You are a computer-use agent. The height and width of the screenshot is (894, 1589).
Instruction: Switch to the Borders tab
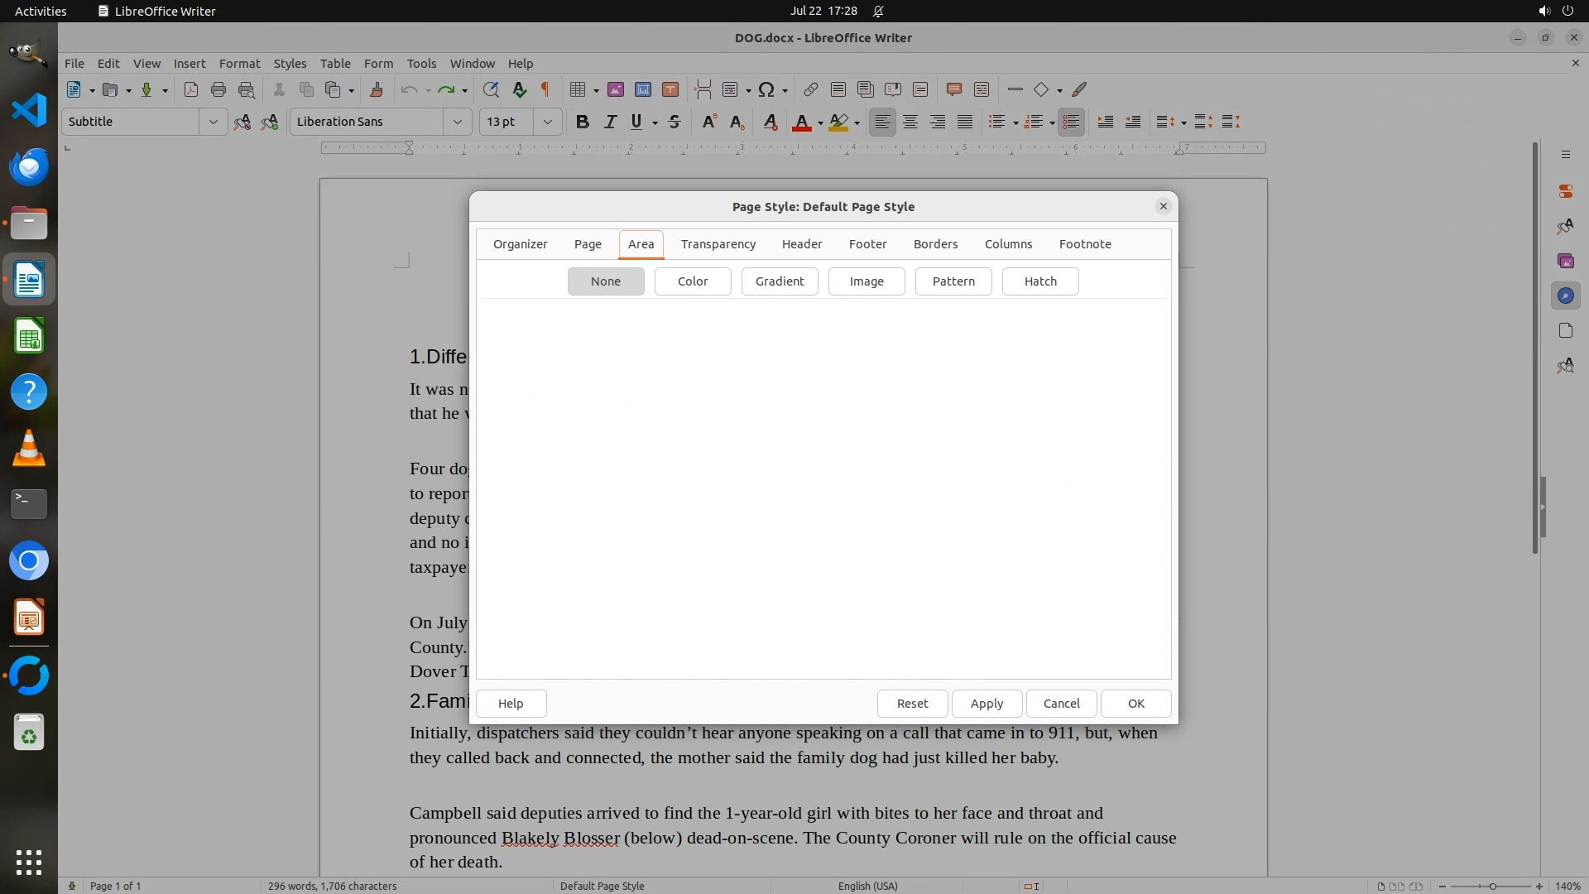click(935, 244)
